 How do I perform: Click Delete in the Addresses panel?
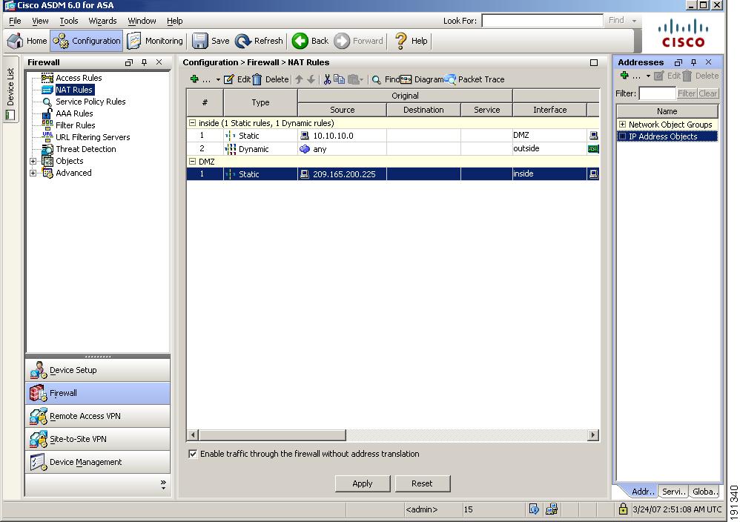(x=701, y=76)
